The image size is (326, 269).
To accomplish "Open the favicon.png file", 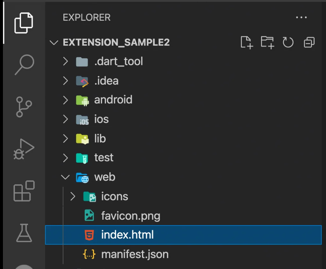I will [x=131, y=216].
